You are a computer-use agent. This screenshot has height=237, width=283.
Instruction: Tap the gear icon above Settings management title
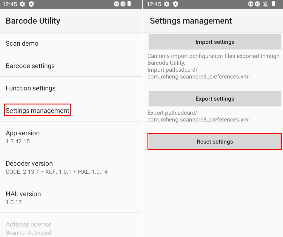click(167, 4)
